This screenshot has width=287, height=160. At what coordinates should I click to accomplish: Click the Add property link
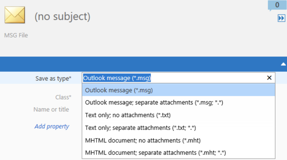click(x=52, y=126)
